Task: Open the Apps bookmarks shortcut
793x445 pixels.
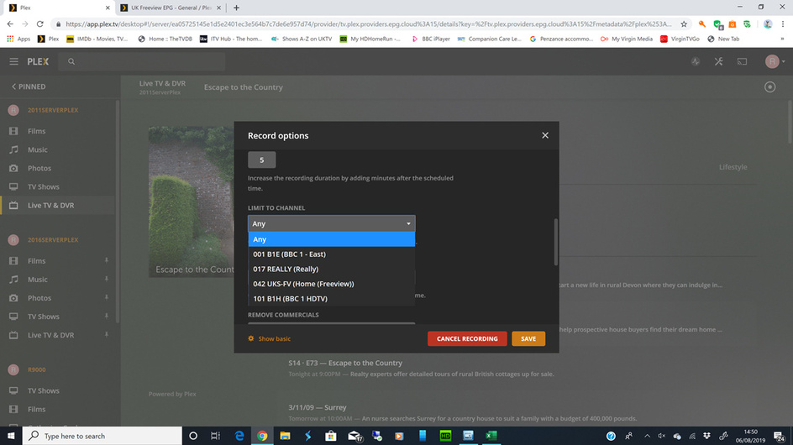Action: tap(18, 39)
